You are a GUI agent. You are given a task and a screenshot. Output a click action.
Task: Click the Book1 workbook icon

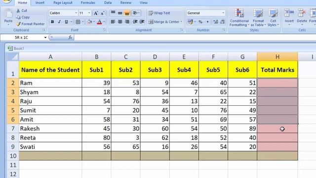pos(10,48)
